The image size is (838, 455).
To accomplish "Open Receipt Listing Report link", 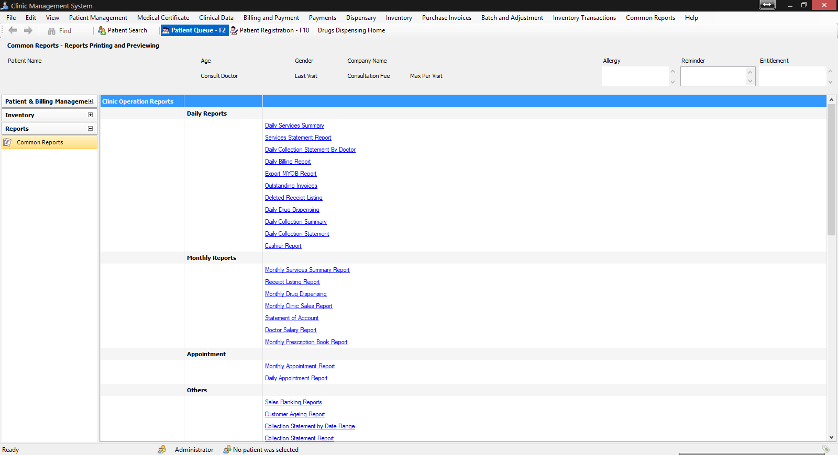I will click(292, 282).
